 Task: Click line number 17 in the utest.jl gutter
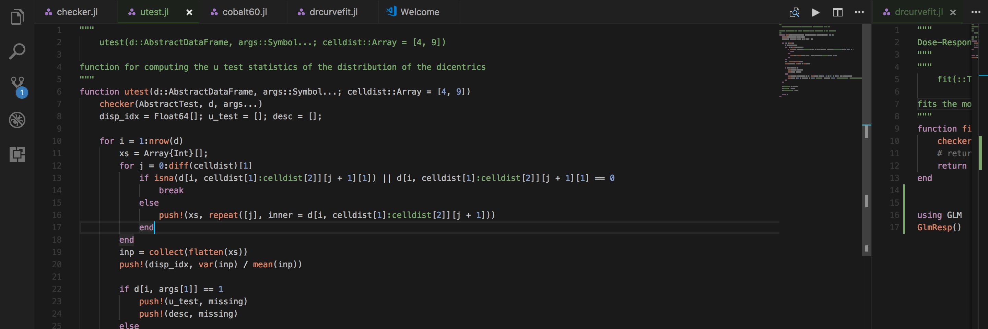click(57, 228)
